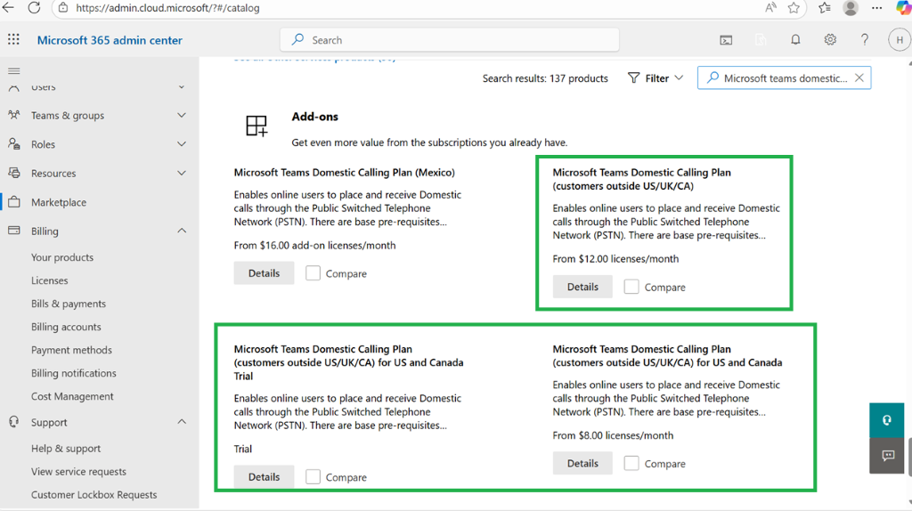Click the Add-ons grid icon

click(256, 126)
